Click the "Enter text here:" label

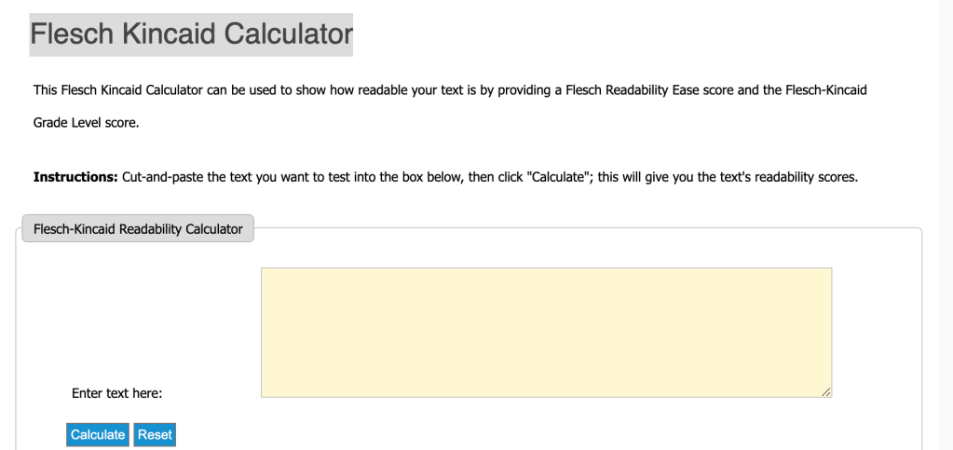pos(117,393)
